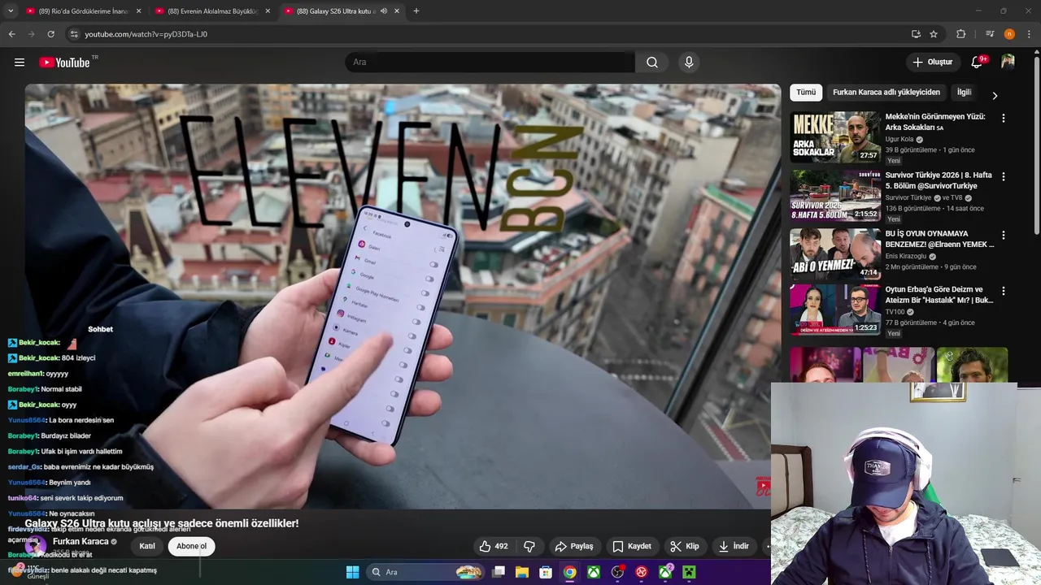Reload the page
1041x585 pixels.
coord(50,34)
